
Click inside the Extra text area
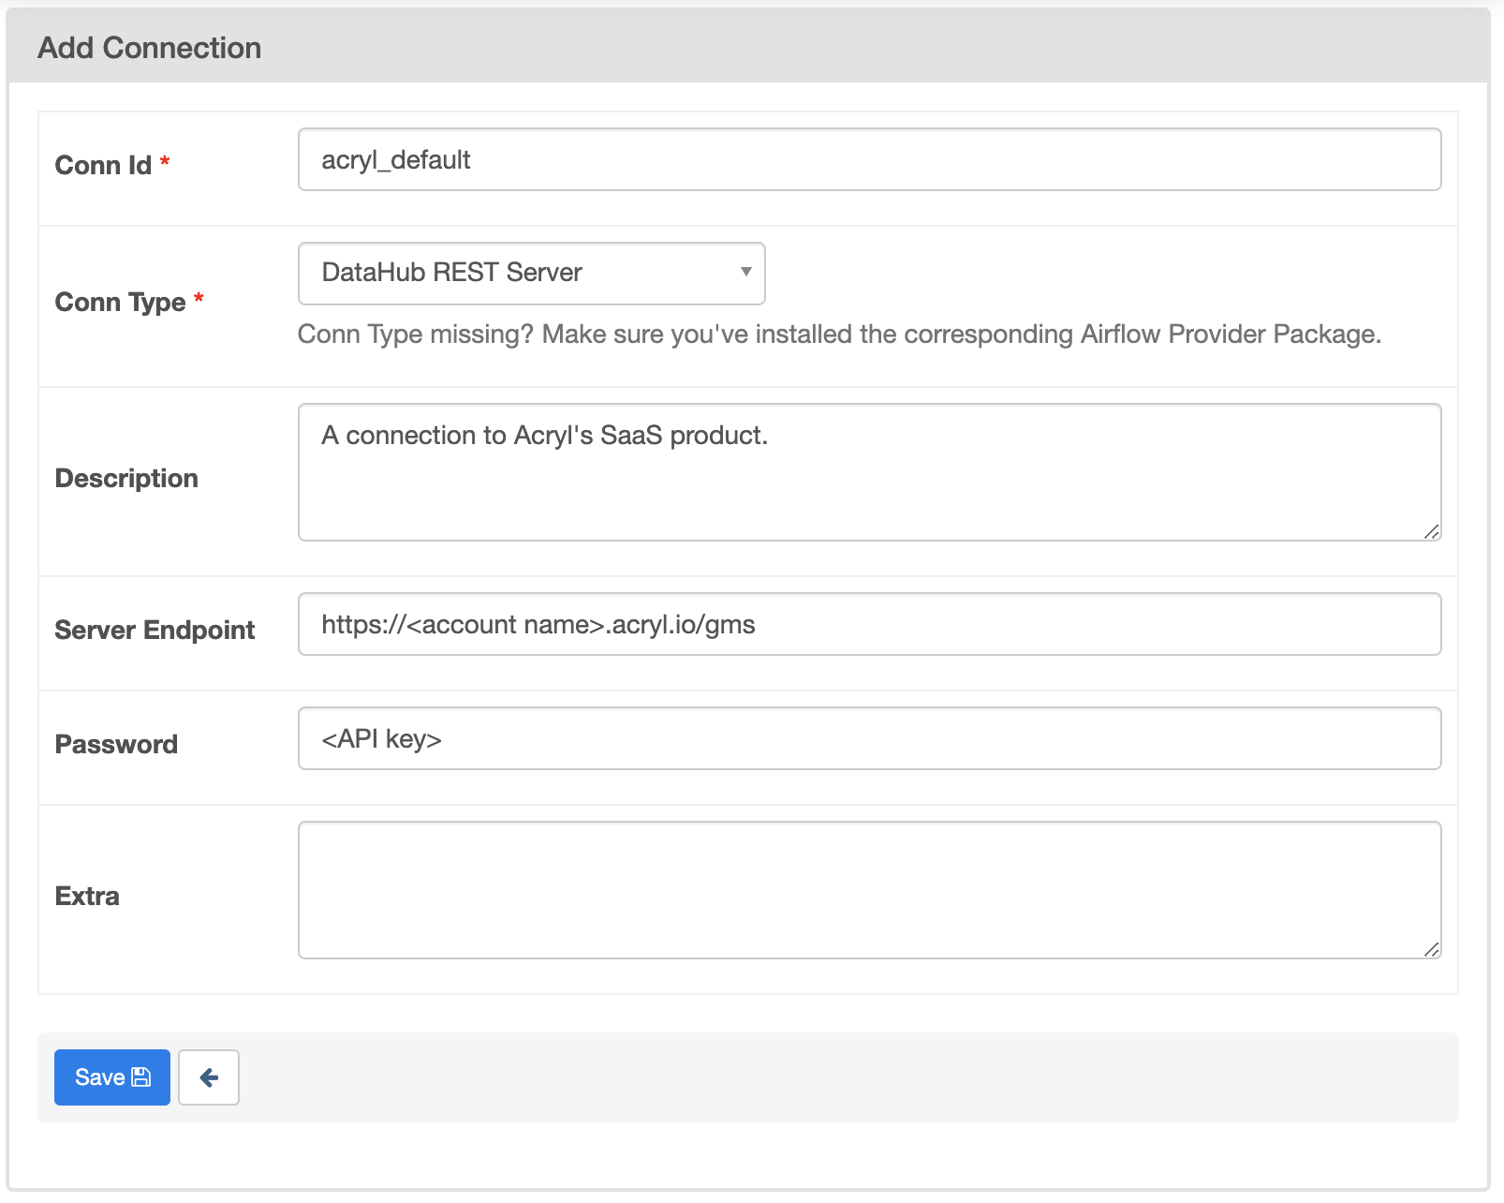coord(869,890)
